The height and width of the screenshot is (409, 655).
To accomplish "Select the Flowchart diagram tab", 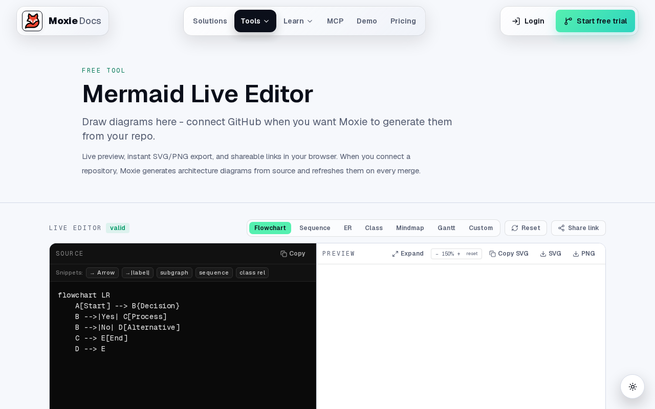I will (270, 228).
